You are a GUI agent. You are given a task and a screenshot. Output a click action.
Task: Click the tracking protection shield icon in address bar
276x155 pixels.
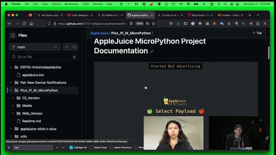pyautogui.click(x=49, y=24)
